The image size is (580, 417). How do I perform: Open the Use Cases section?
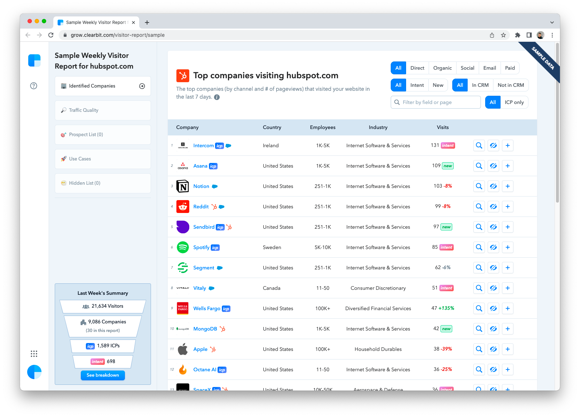[103, 159]
